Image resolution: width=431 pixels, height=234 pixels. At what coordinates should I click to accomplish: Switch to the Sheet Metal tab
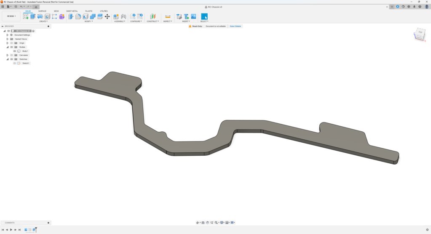[x=72, y=11]
